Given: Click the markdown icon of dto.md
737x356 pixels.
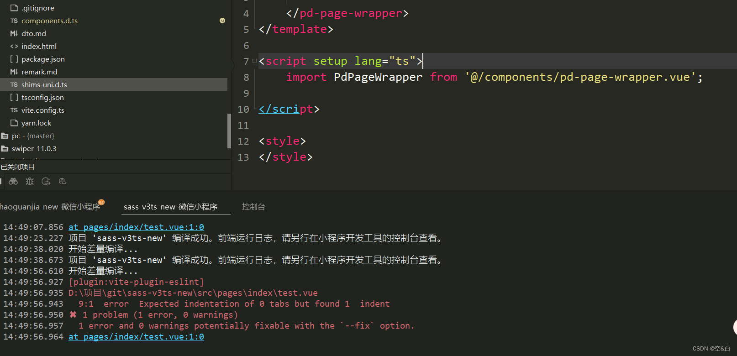Looking at the screenshot, I should 14,33.
